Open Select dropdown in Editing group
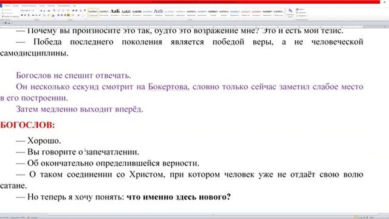Screen dimensions: 389x219 point(302,16)
